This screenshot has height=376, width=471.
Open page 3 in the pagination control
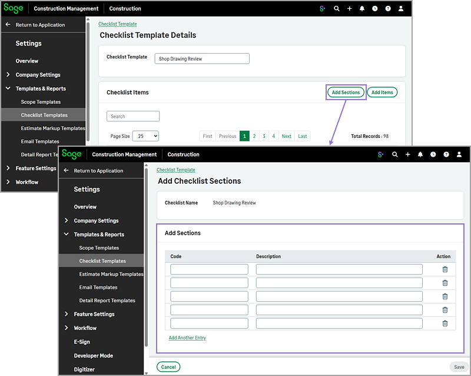coord(264,136)
